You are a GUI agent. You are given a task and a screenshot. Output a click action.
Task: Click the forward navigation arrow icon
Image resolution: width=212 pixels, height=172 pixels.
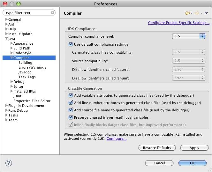click(197, 13)
